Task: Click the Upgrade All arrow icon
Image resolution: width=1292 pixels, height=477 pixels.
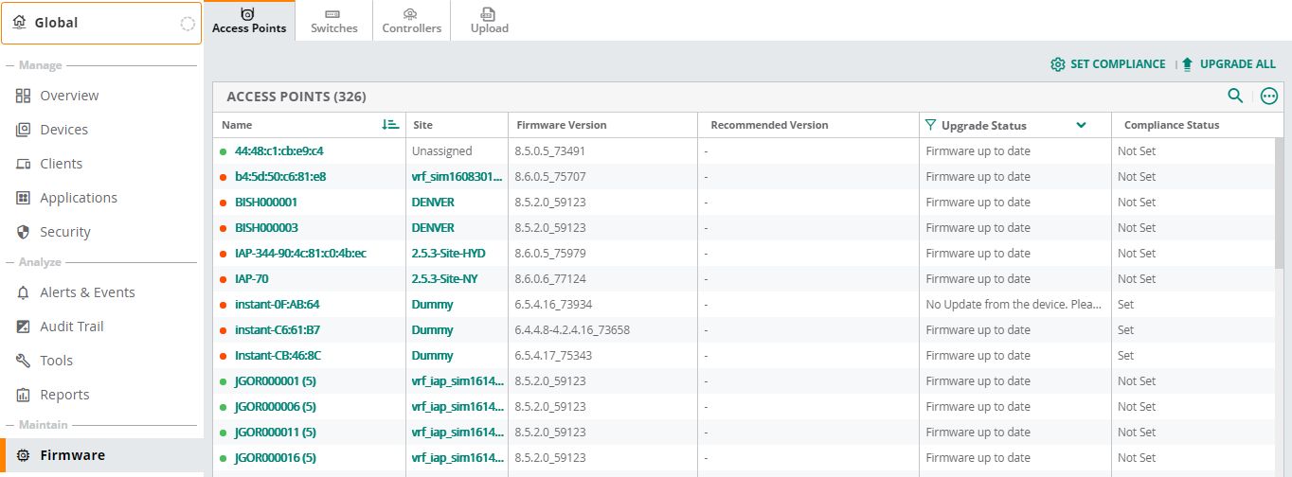Action: click(1187, 64)
